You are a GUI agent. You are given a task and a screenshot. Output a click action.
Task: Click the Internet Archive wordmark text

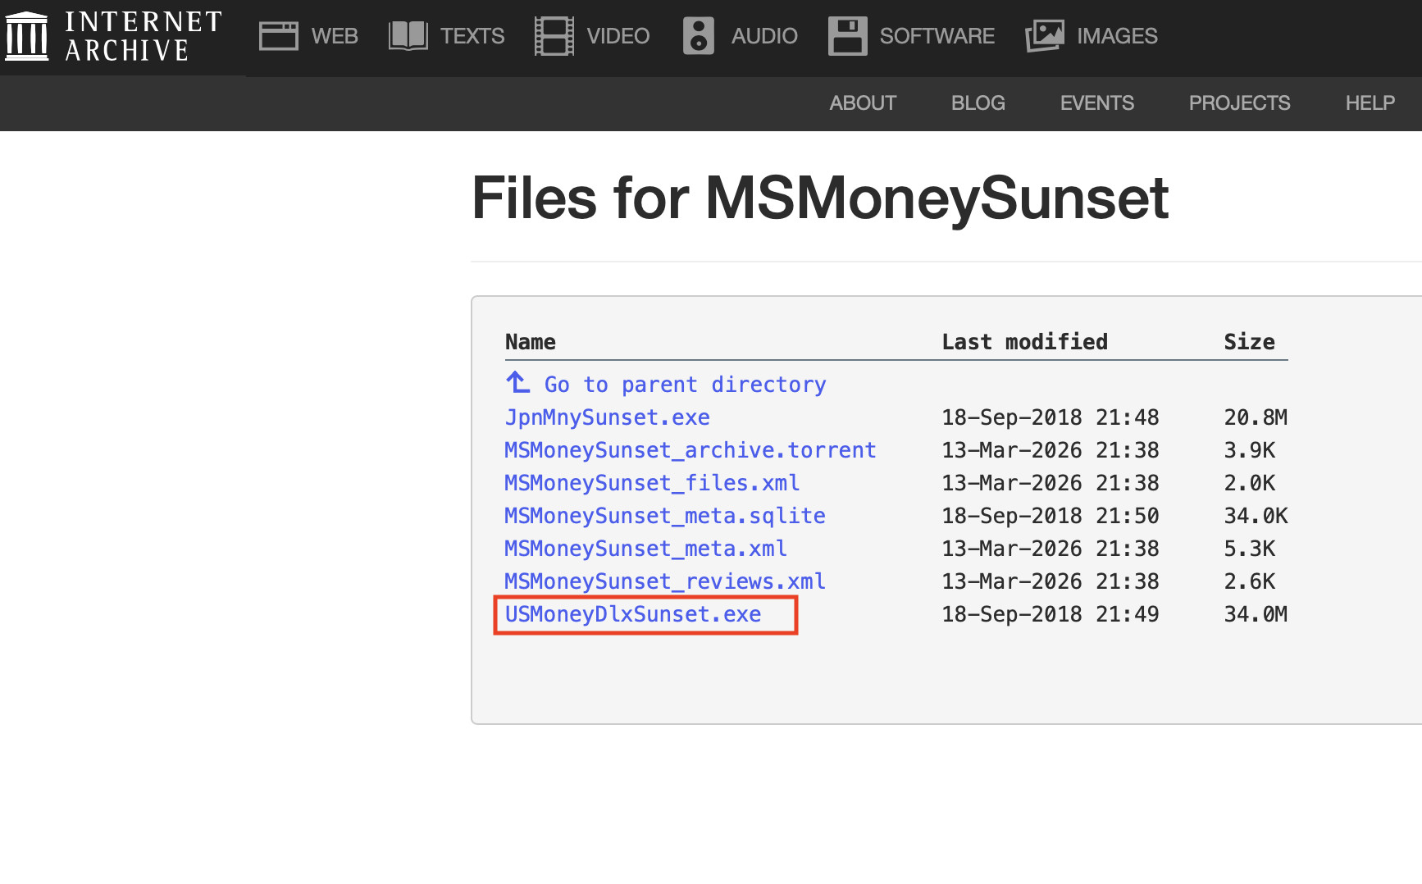[x=144, y=36]
